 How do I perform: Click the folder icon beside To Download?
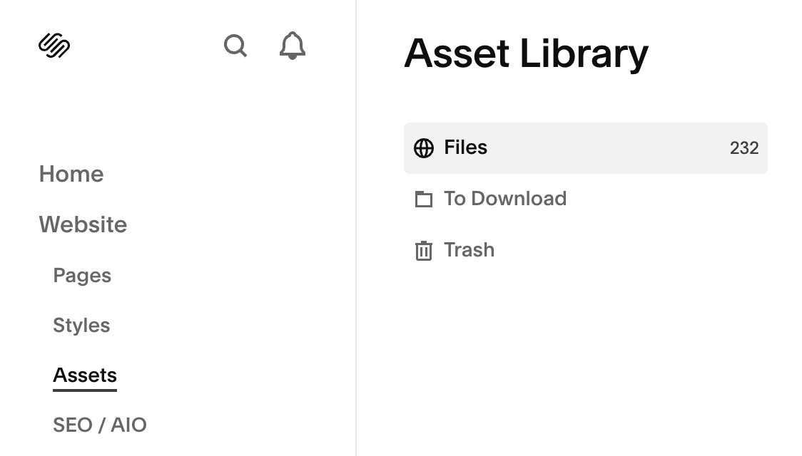point(424,199)
